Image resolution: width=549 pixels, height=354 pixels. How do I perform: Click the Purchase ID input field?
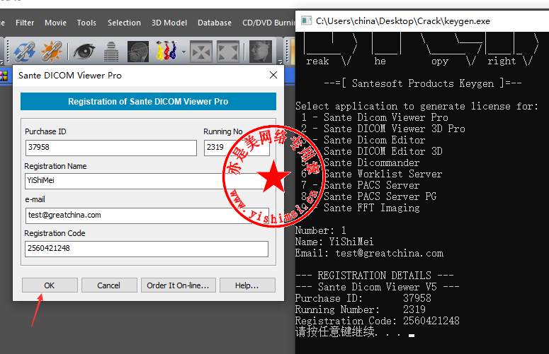coord(110,148)
